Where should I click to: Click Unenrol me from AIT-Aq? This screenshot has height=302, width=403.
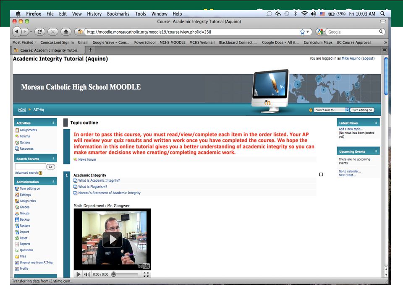click(36, 263)
